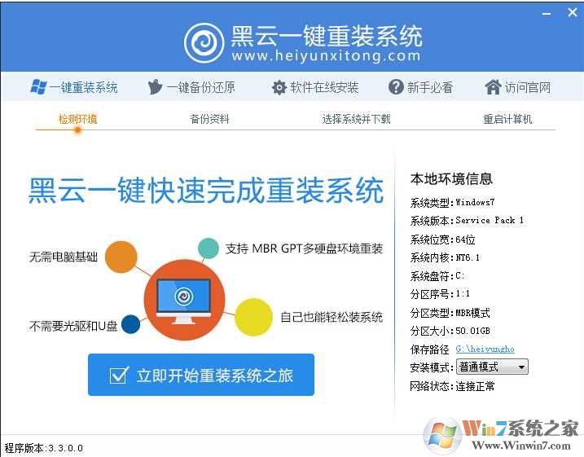This screenshot has height=457, width=584.
Task: Click the central monitor illustration icon
Action: coord(184,300)
